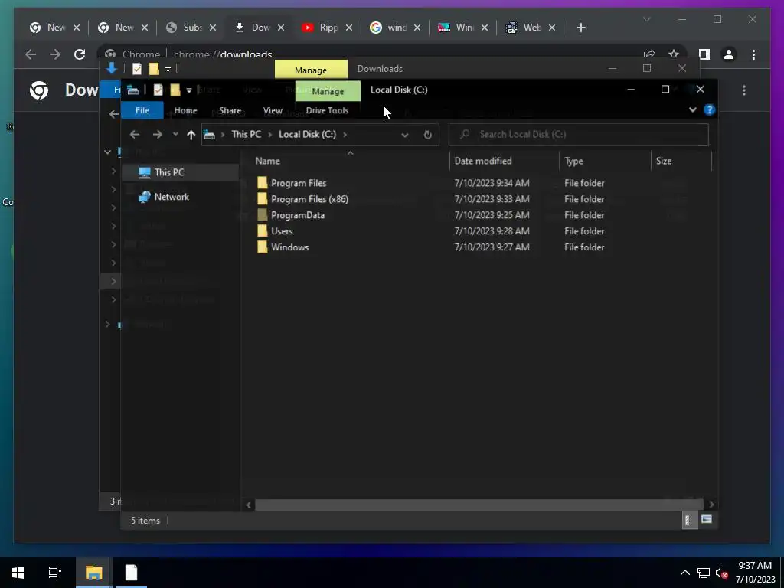Switch to the Home ribbon tab
Viewport: 784px width, 588px height.
pyautogui.click(x=185, y=110)
